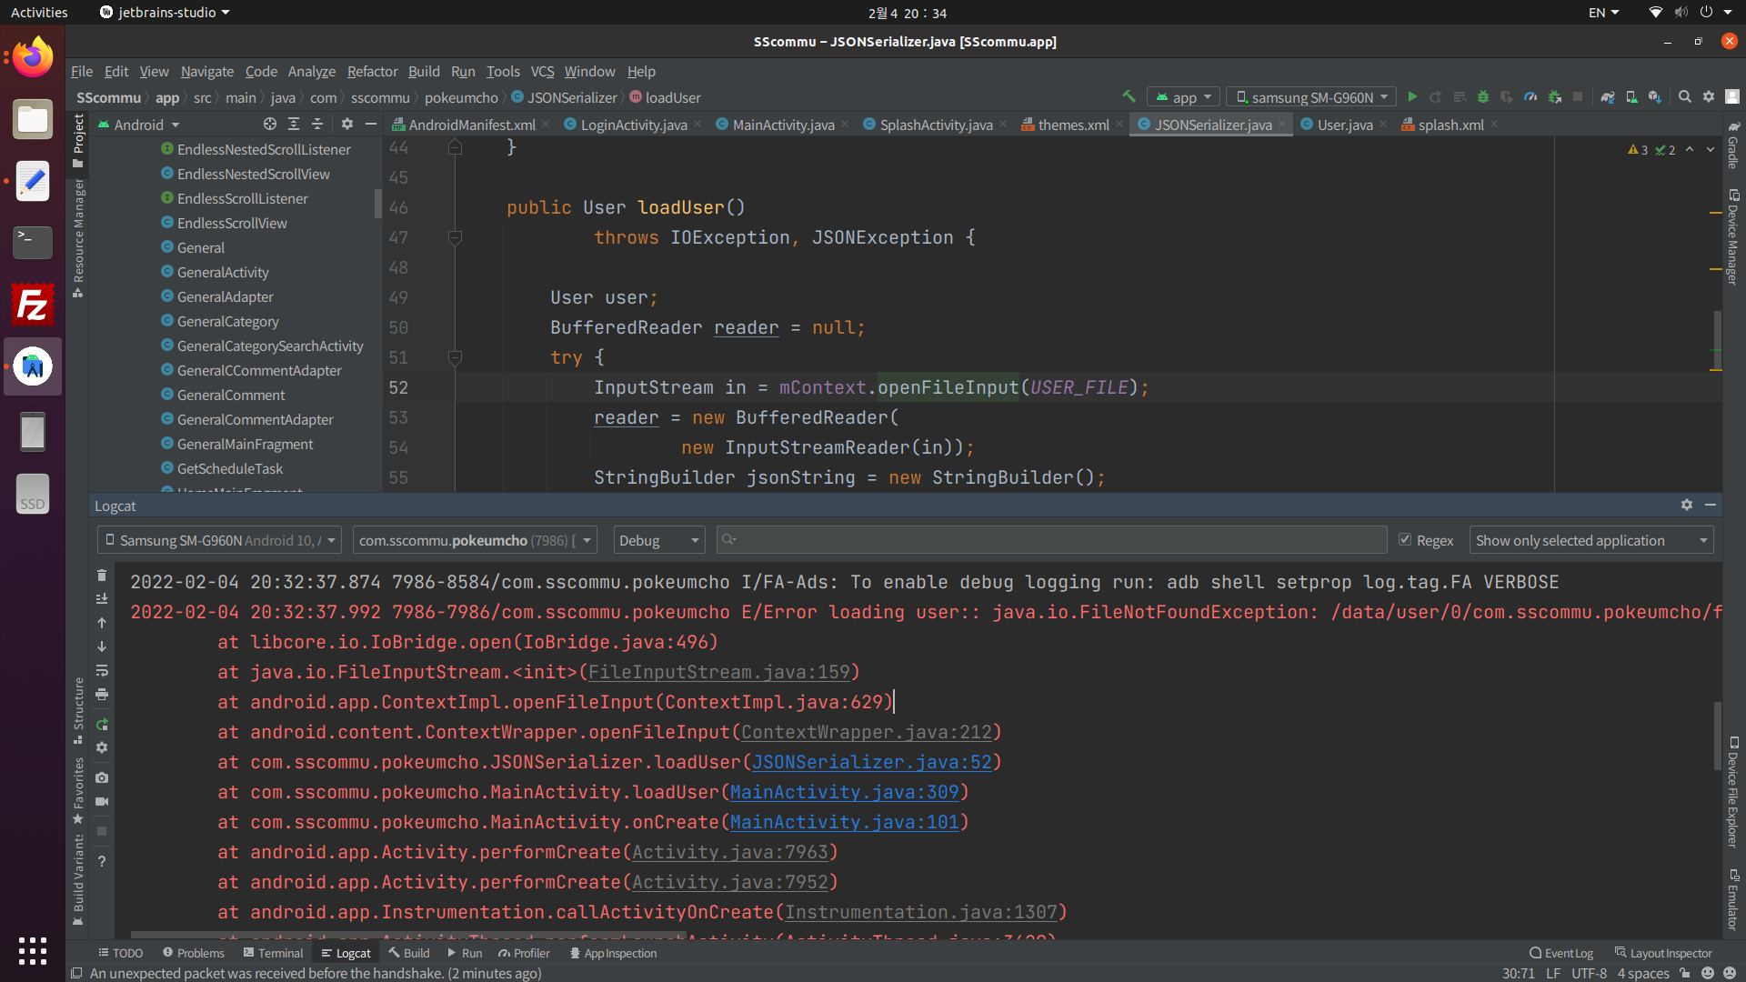Open Firefox from the Ubuntu dock
1746x982 pixels.
click(x=33, y=58)
